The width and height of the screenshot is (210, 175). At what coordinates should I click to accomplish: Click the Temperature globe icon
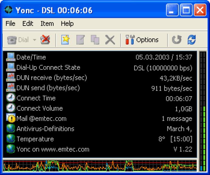(11, 139)
